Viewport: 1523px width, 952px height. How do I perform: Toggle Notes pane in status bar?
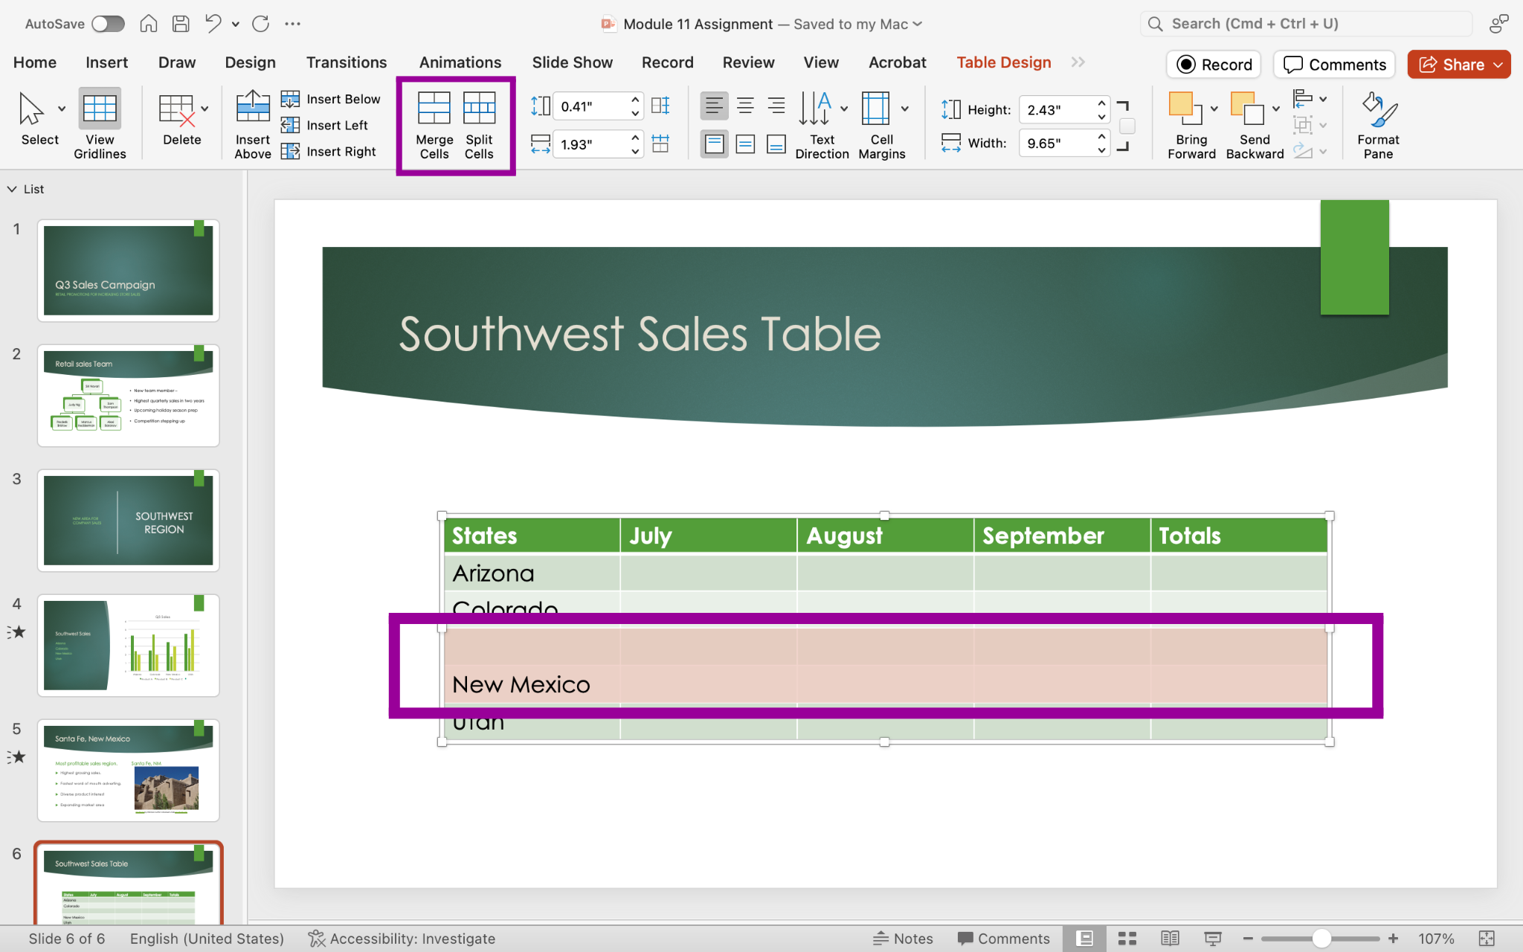(903, 939)
